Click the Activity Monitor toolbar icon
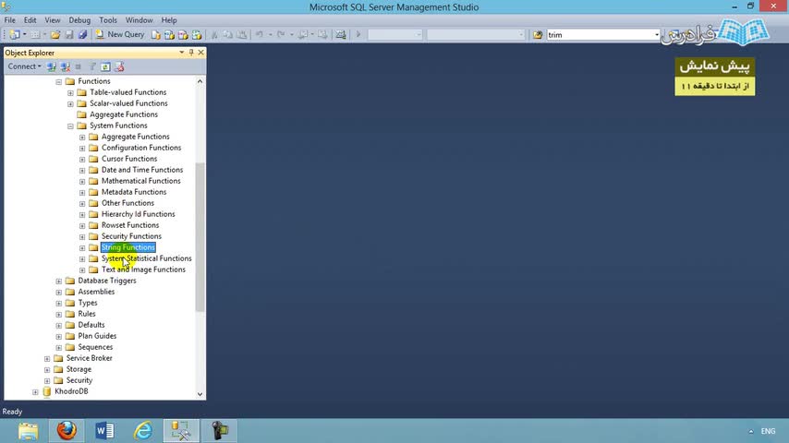789x443 pixels. coord(341,35)
